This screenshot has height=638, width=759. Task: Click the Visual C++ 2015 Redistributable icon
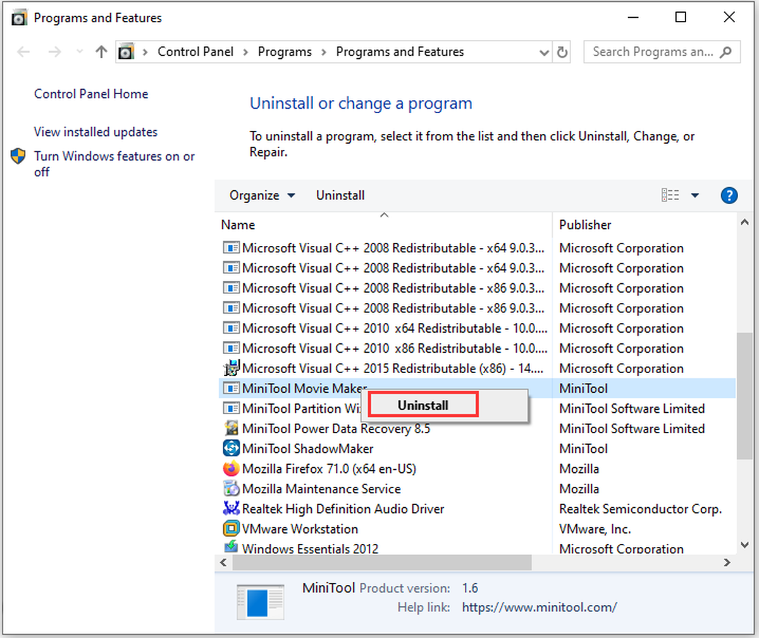(231, 367)
